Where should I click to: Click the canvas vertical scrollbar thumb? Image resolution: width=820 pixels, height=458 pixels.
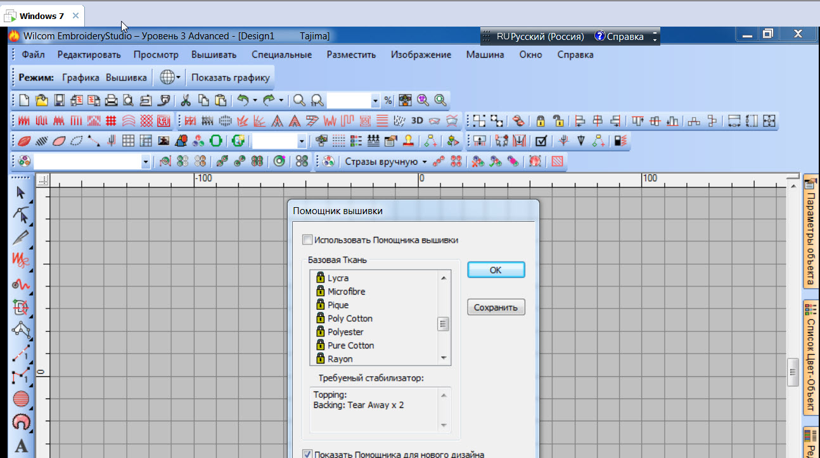tap(792, 372)
